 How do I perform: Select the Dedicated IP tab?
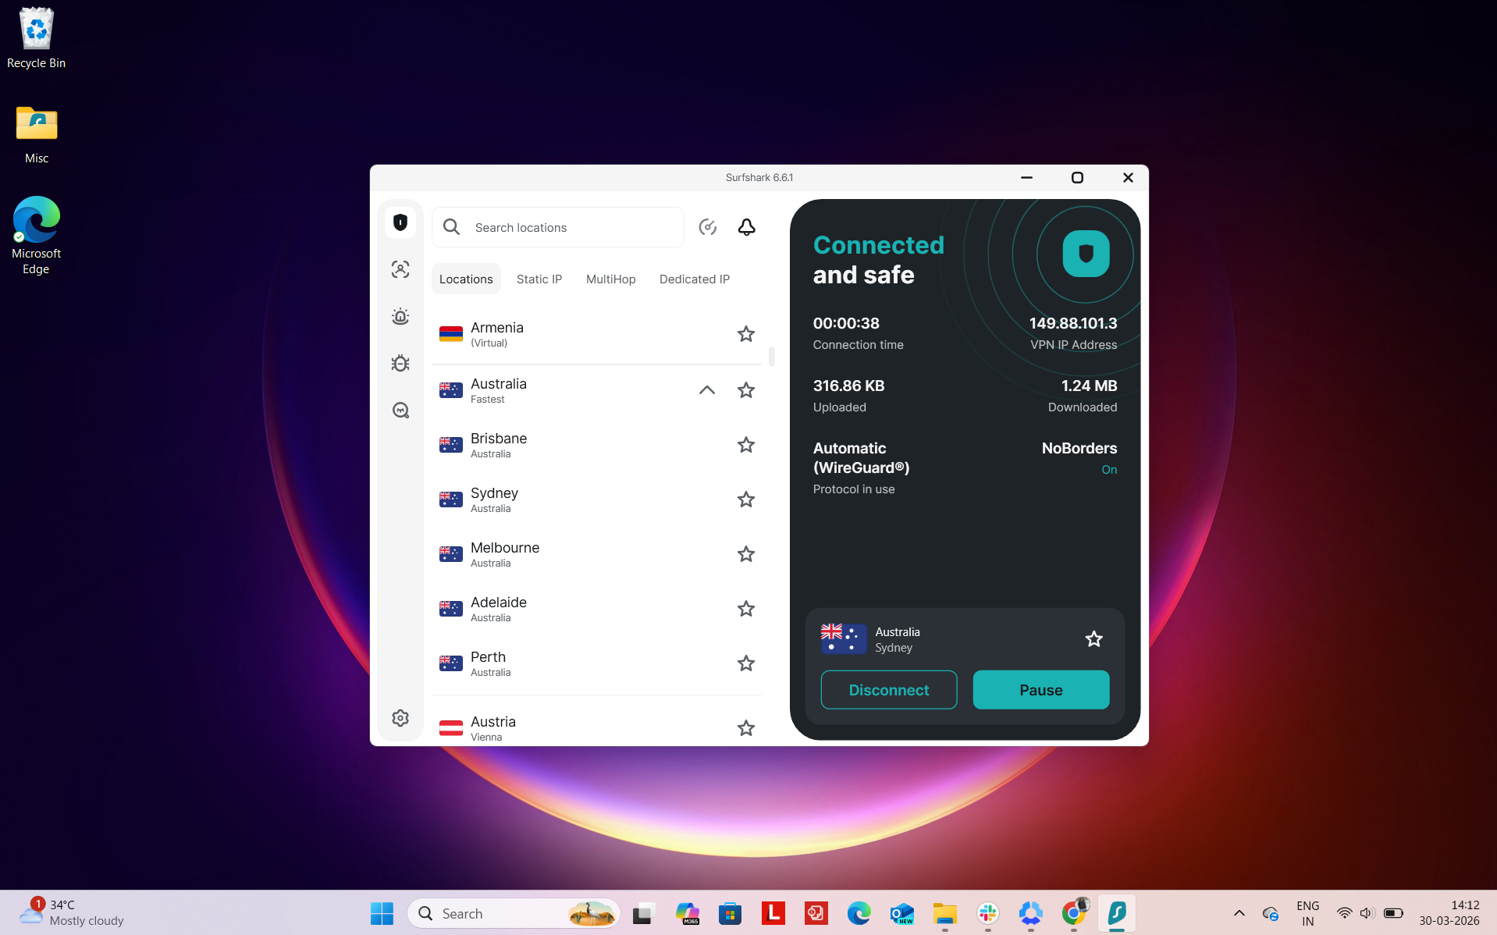(693, 279)
